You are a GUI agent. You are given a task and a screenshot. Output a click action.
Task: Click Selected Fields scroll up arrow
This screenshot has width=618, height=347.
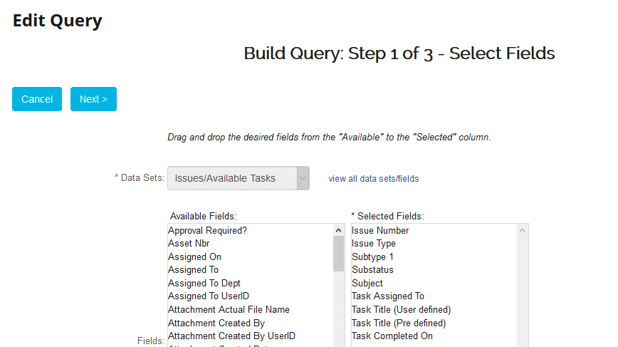pos(522,230)
